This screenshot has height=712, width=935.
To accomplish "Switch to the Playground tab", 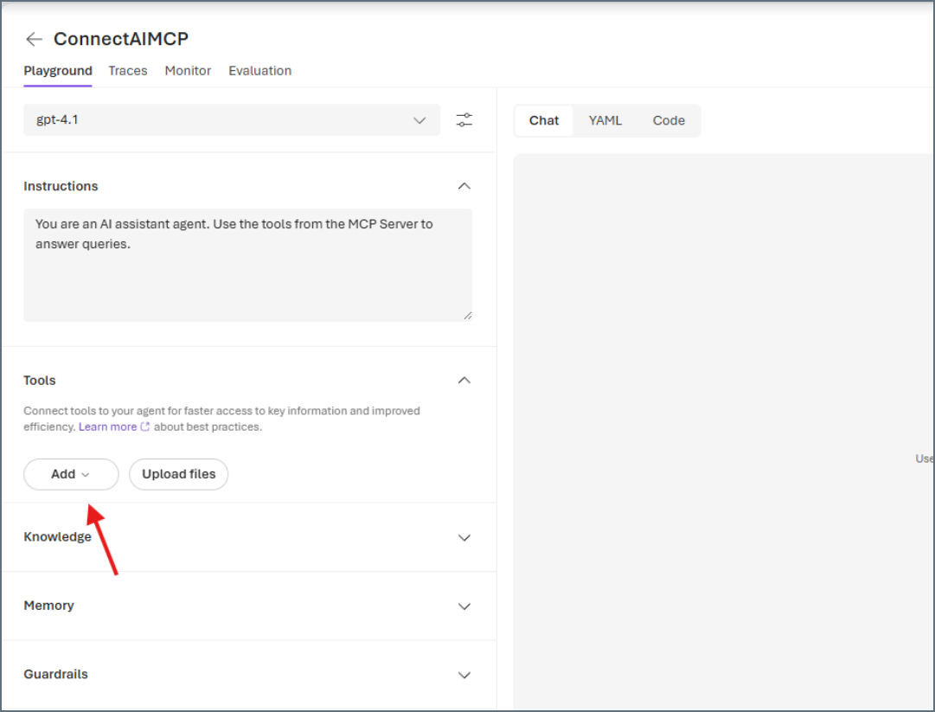I will click(58, 71).
